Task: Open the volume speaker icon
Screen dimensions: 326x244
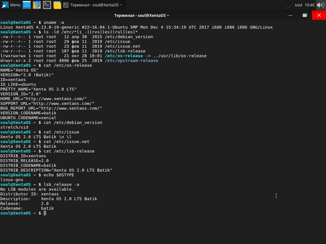Action: tap(321, 5)
